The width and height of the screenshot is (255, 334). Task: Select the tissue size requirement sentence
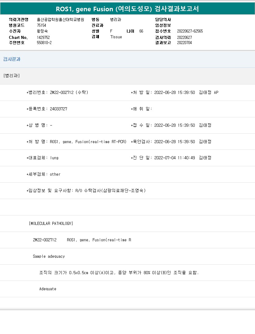pyautogui.click(x=119, y=273)
